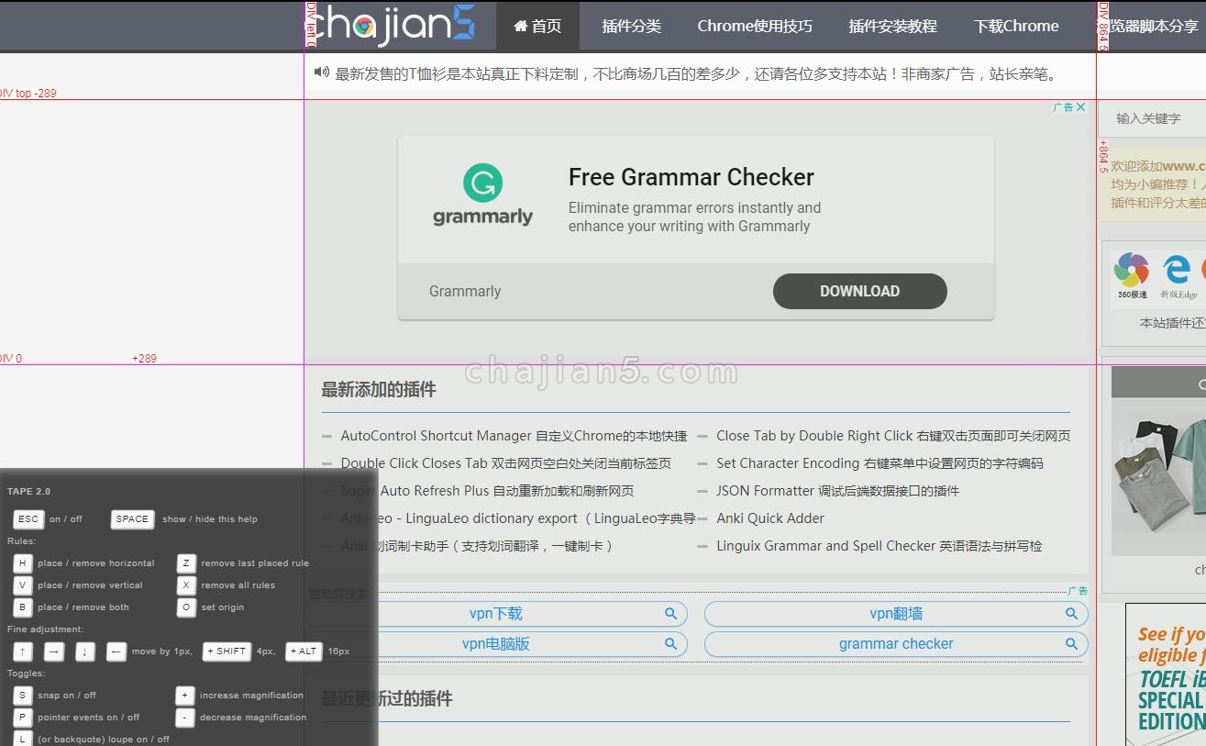Click the DOWNLOAD button in Grammarly ad
Image resolution: width=1206 pixels, height=746 pixels.
tap(859, 291)
